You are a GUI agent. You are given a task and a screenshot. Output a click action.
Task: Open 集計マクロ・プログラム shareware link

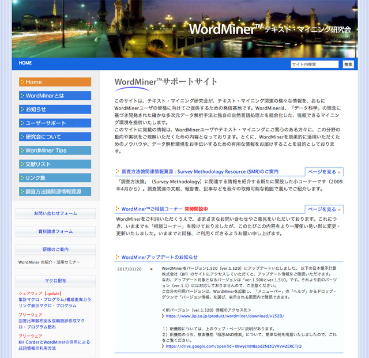[x=55, y=303]
